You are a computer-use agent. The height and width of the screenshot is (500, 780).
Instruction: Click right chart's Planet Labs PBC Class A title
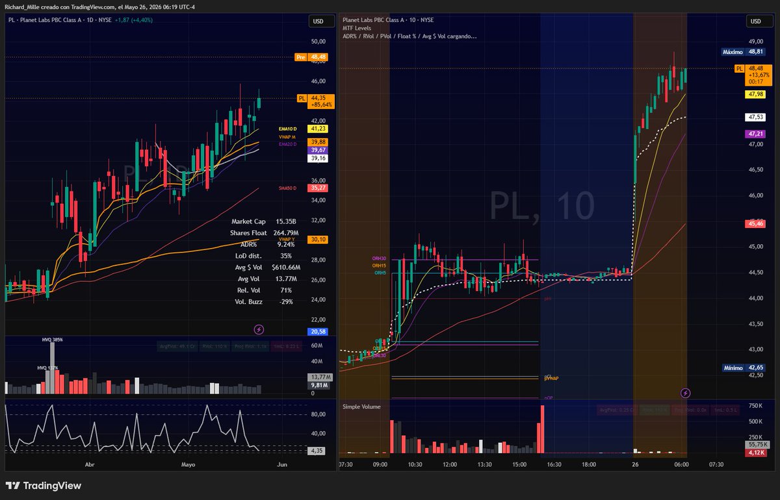click(387, 20)
